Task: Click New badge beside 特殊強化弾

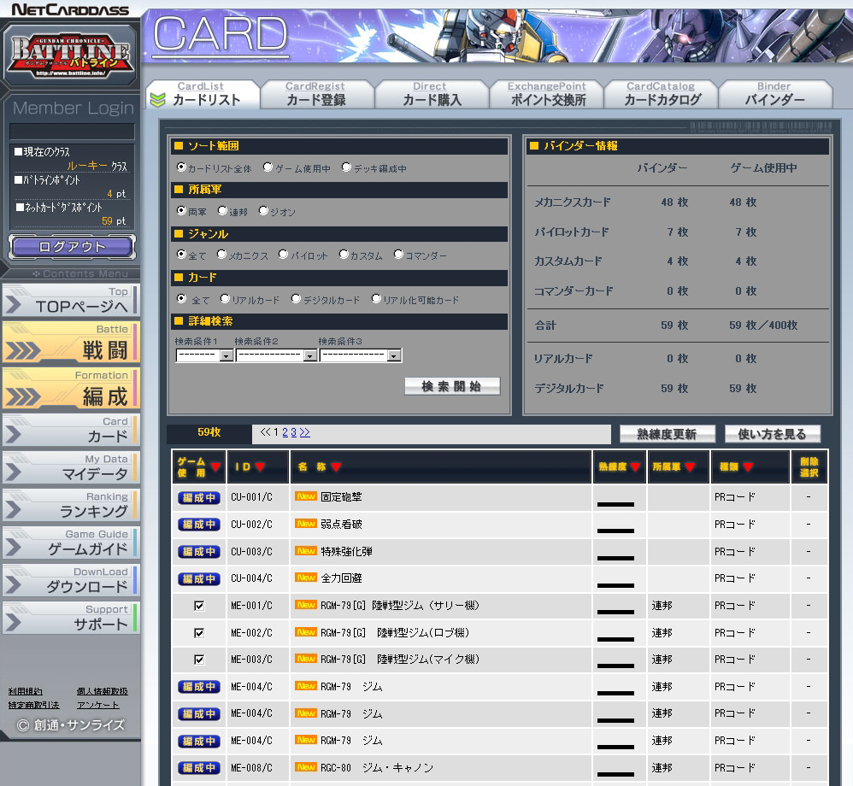Action: point(306,550)
